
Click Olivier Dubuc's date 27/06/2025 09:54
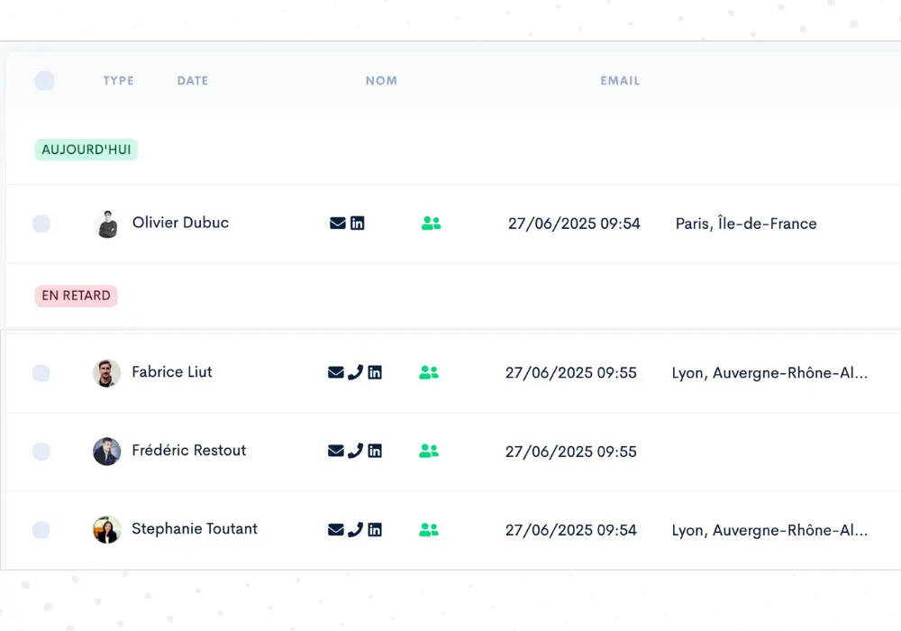coord(574,224)
